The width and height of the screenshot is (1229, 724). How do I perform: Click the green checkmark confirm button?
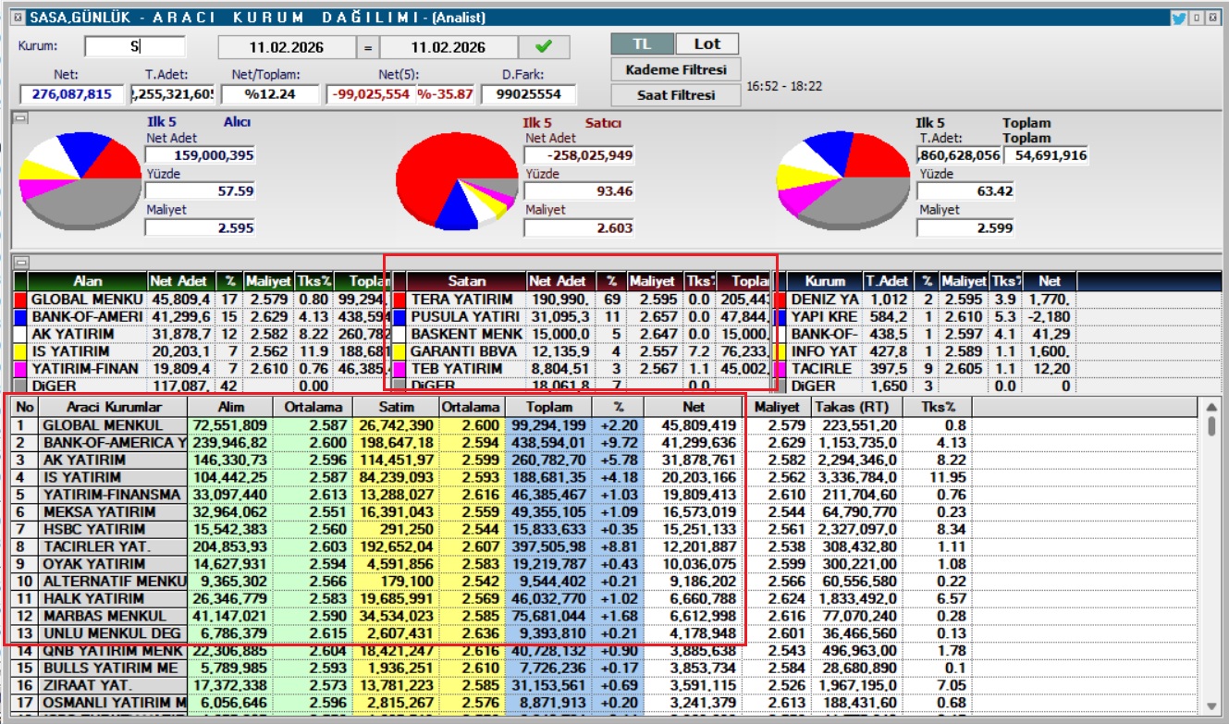pyautogui.click(x=544, y=46)
